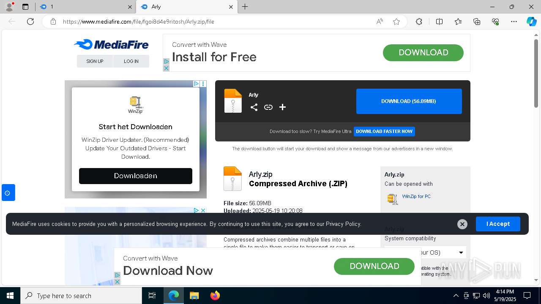Viewport: 541px width, 304px height.
Task: Click the share icon for Arly
Action: click(254, 107)
